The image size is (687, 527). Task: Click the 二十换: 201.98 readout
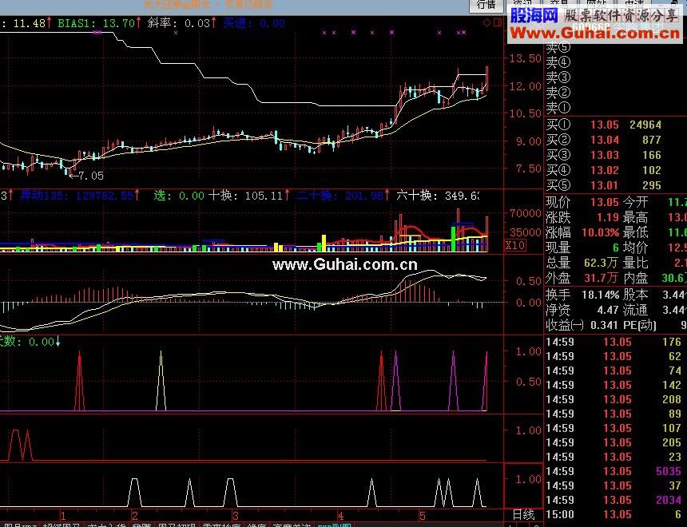[342, 196]
